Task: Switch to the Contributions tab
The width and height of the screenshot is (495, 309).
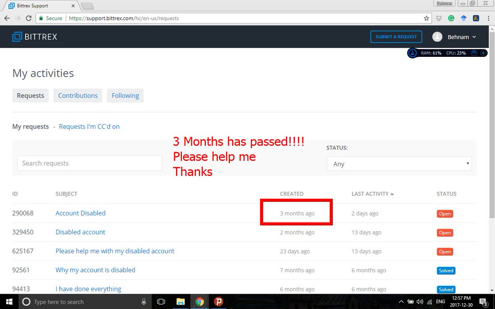Action: click(x=78, y=95)
